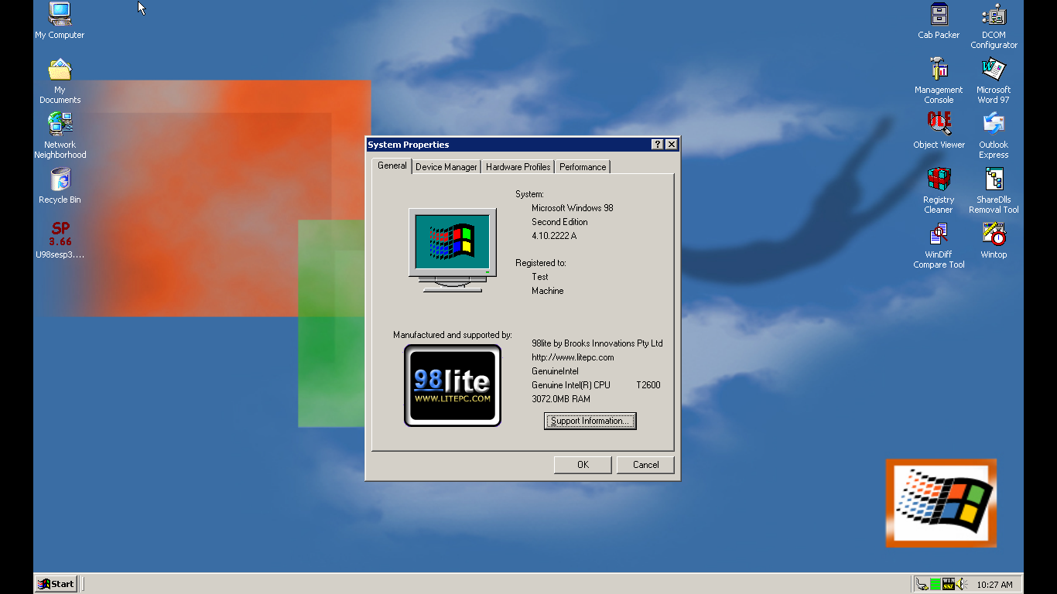Screen dimensions: 1057x594
Task: Switch to the General tab
Action: point(392,166)
